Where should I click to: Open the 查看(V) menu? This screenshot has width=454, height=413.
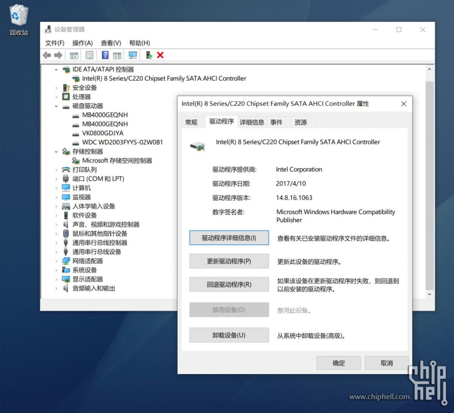click(111, 43)
